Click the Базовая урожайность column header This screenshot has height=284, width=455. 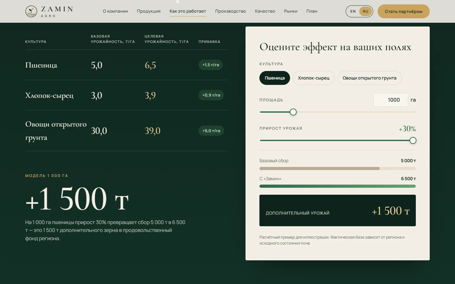coord(113,39)
